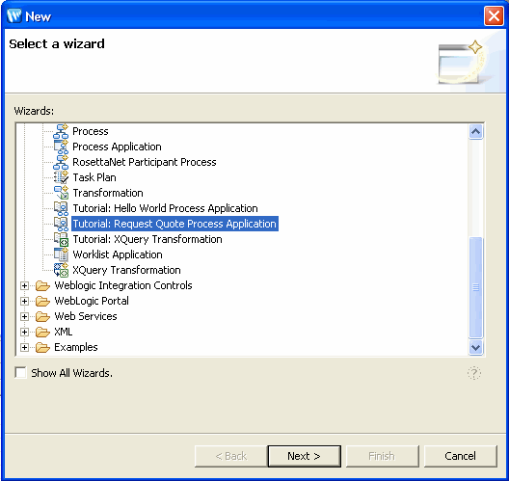Click the Request Quote tutorial icon
The width and height of the screenshot is (509, 481).
click(61, 224)
